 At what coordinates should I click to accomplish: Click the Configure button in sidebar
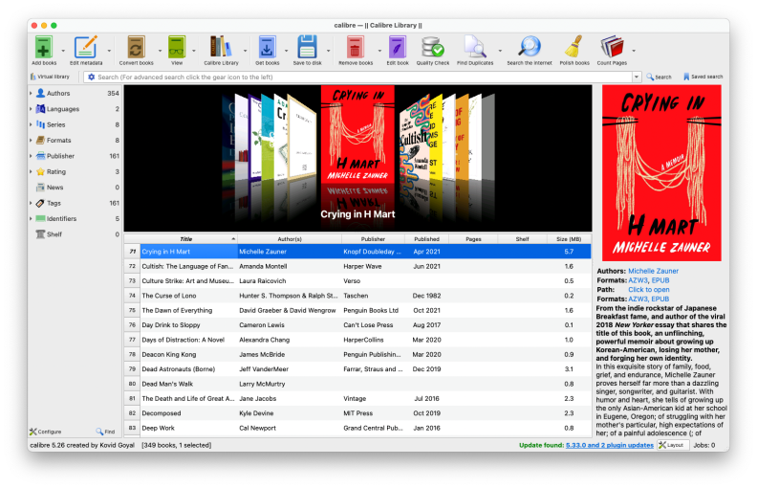(45, 432)
